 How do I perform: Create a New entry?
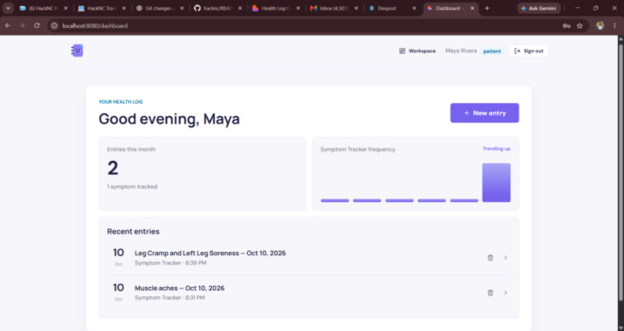click(485, 113)
